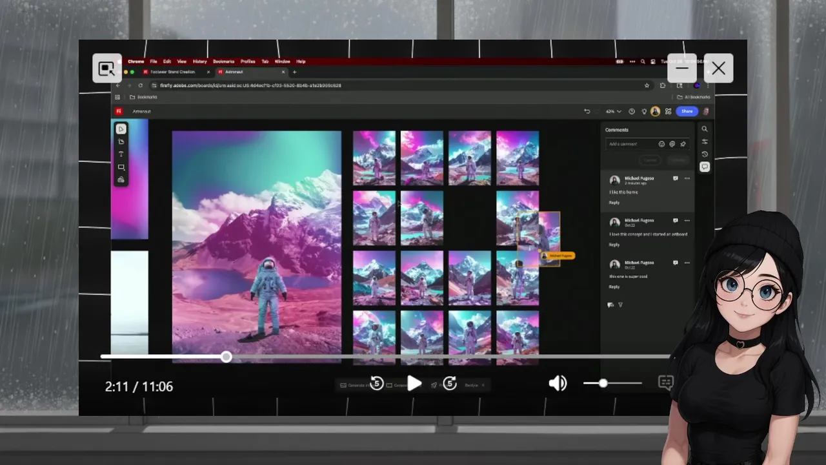Click collaborator avatar with orange ring
Screen dimensions: 826x465
(x=655, y=111)
